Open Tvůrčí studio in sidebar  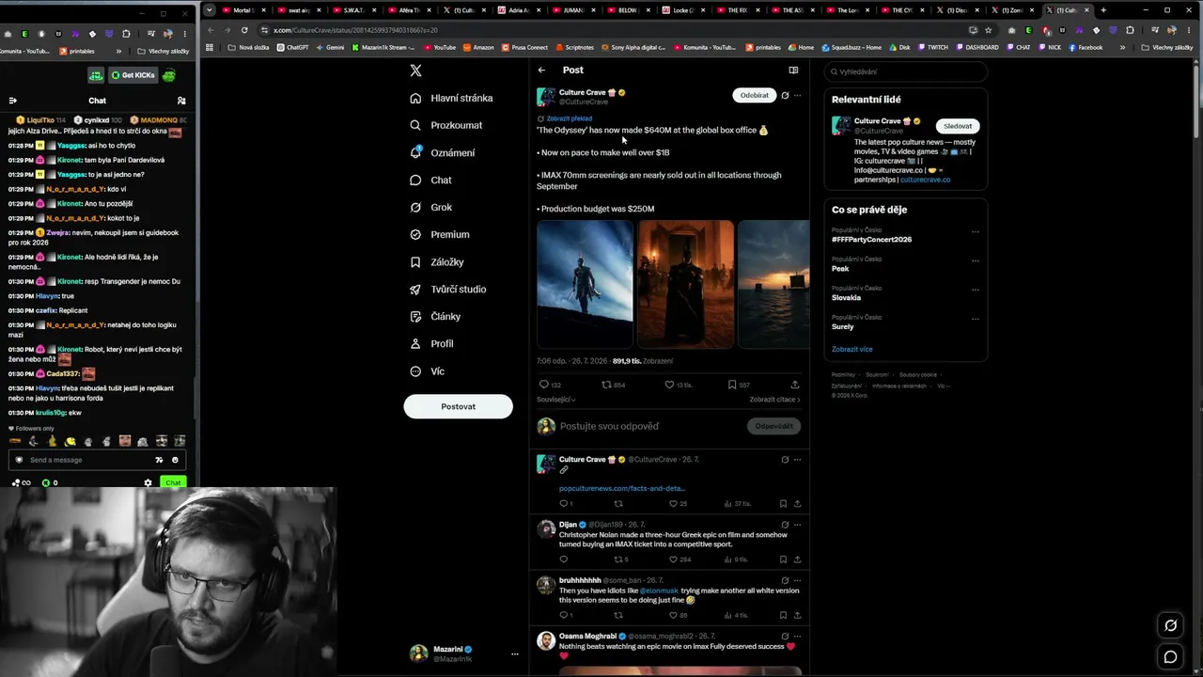(x=448, y=290)
